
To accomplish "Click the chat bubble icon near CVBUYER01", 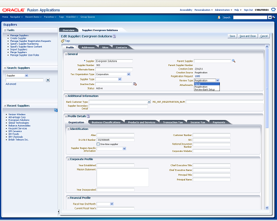I will point(273,9).
